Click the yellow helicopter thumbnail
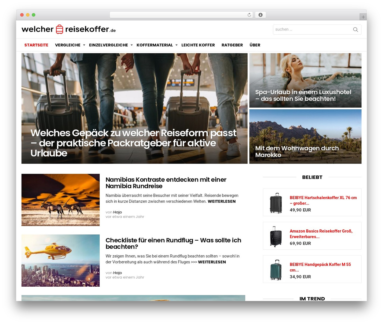This screenshot has width=383, height=324. point(60,261)
